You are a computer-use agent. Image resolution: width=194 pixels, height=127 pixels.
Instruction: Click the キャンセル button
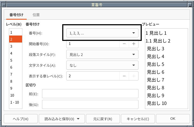point(138,119)
